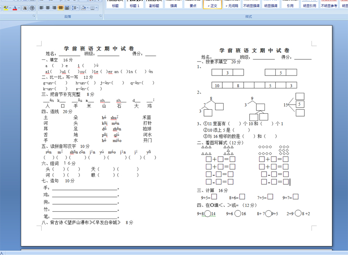Apply 副标题 subtitle style
Screen dimensions: 348x255
[x=154, y=4]
